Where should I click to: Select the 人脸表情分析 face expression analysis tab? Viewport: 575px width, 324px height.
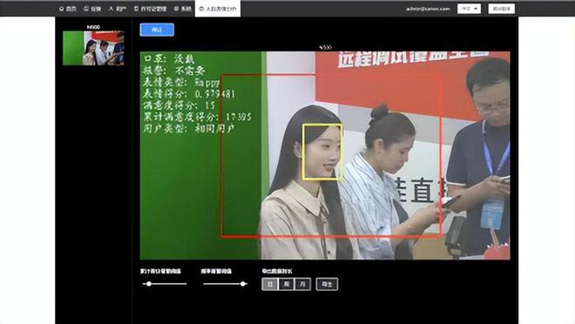[218, 9]
